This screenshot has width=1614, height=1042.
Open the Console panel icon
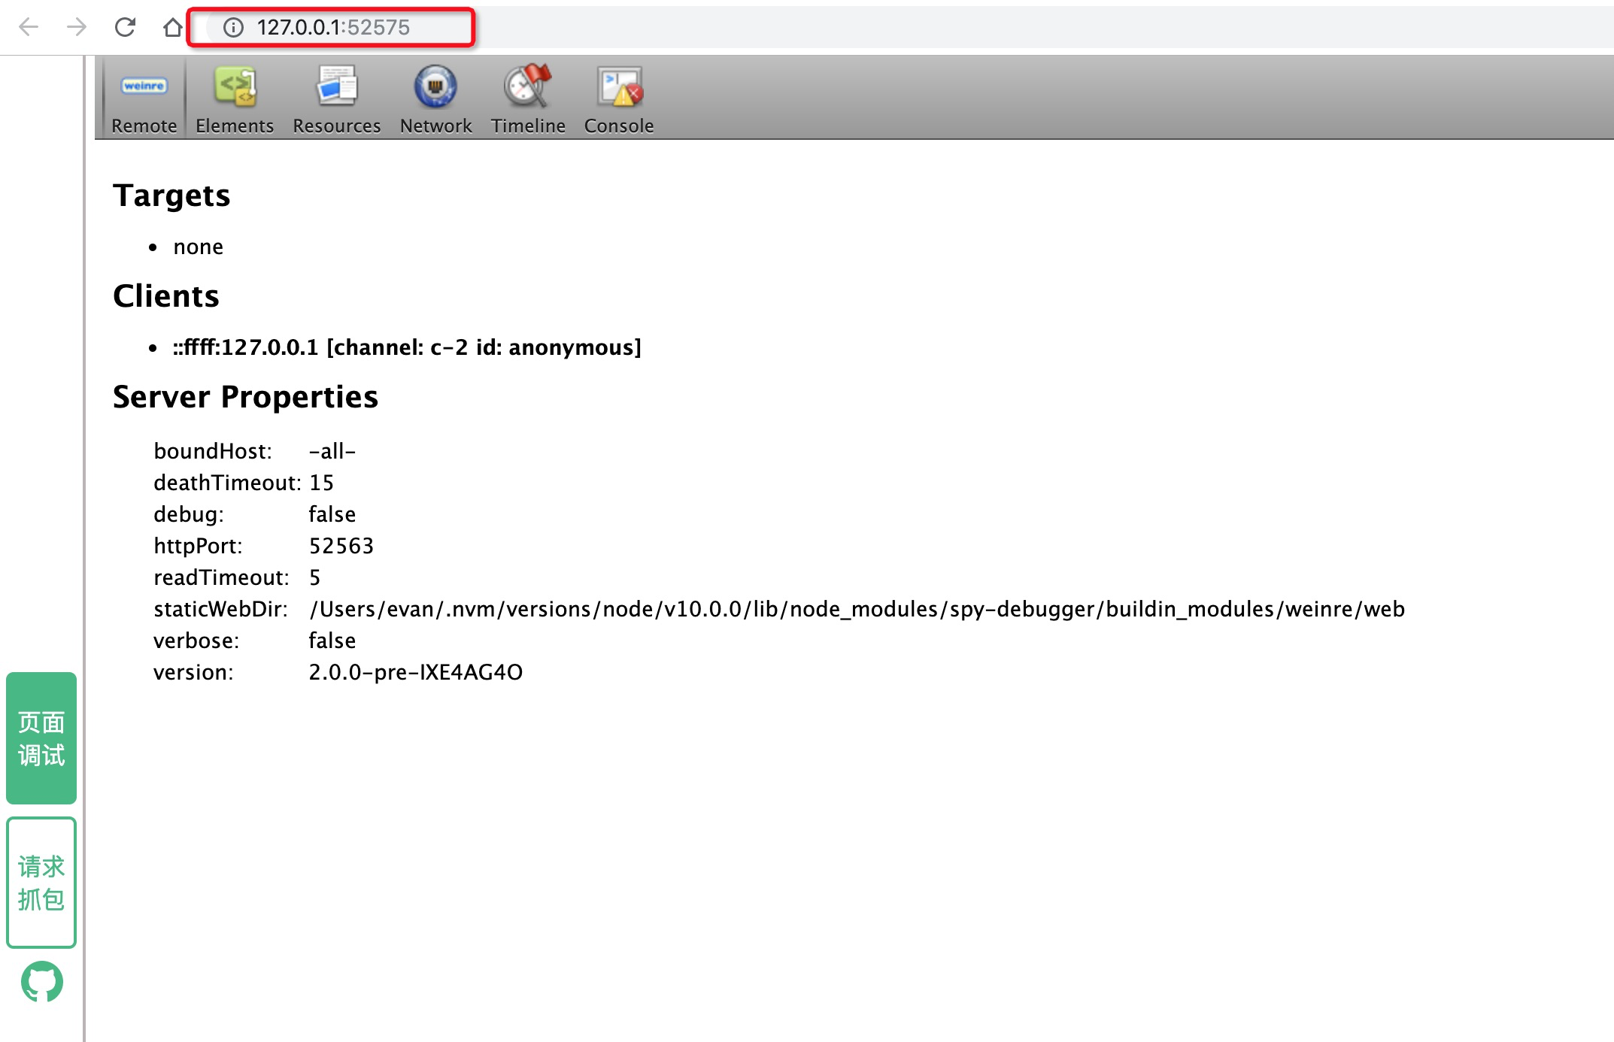click(619, 86)
